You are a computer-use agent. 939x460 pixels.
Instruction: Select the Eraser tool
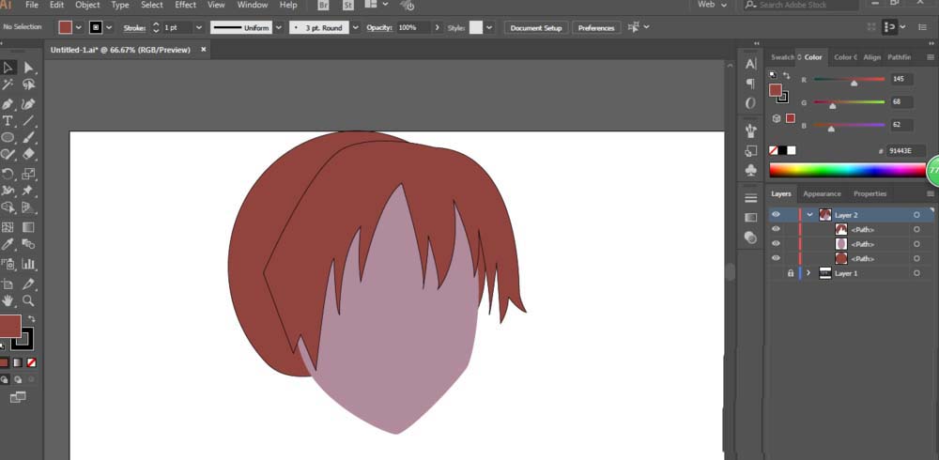coord(28,154)
